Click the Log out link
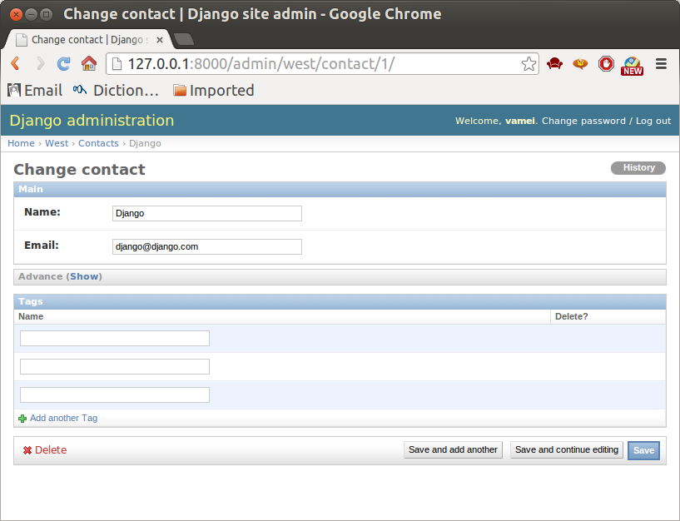680x521 pixels. point(653,121)
